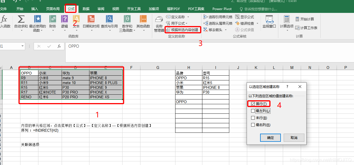Select cell containing IPHONE 8 PLUS
The image size is (354, 165).
point(106,83)
